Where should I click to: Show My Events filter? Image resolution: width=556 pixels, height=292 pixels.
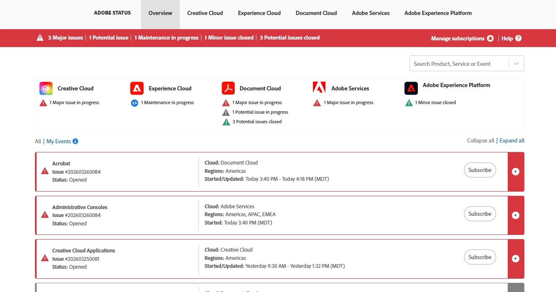[x=59, y=141]
